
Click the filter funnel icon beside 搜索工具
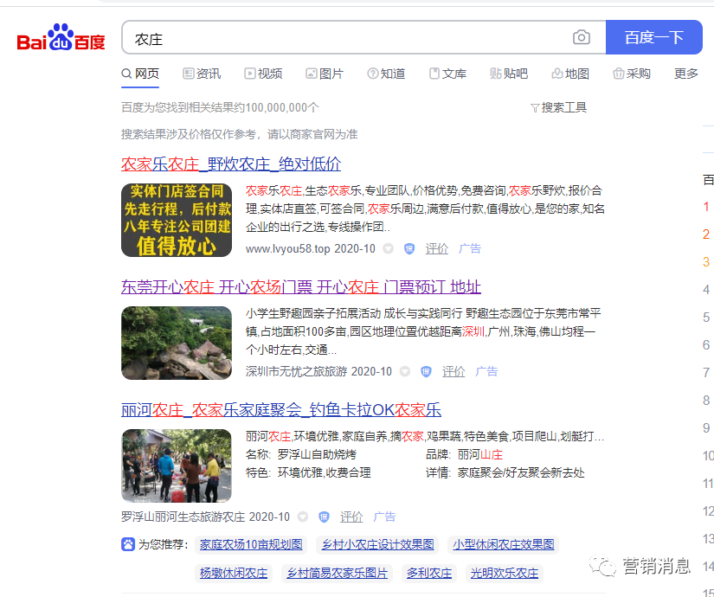point(535,108)
